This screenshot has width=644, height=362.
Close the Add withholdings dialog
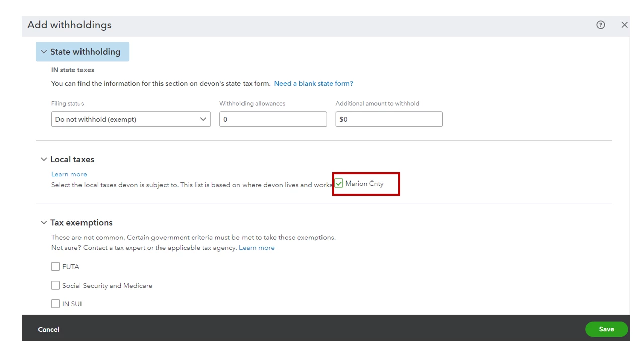625,25
